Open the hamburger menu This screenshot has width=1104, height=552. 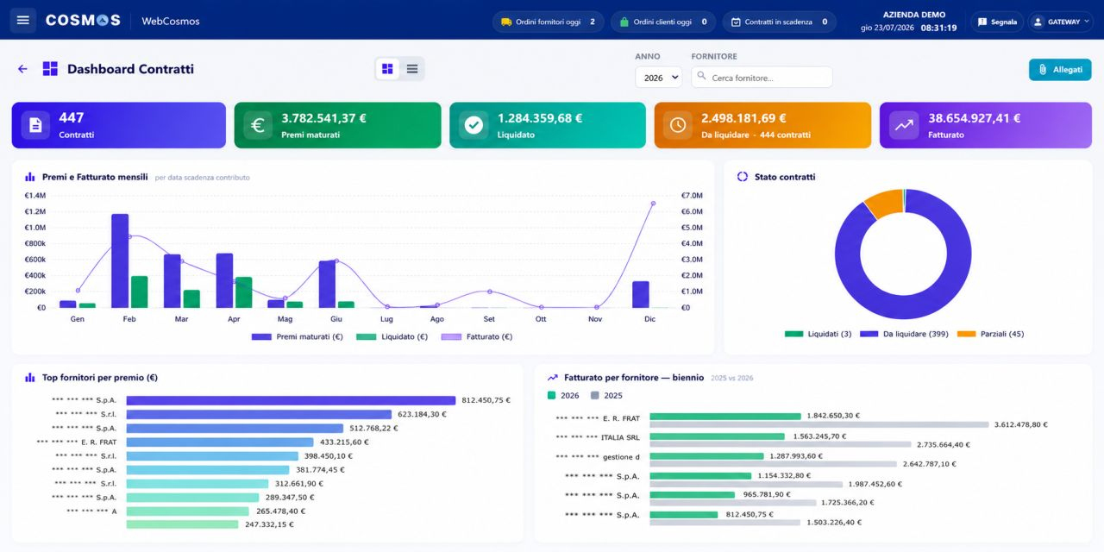coord(23,21)
